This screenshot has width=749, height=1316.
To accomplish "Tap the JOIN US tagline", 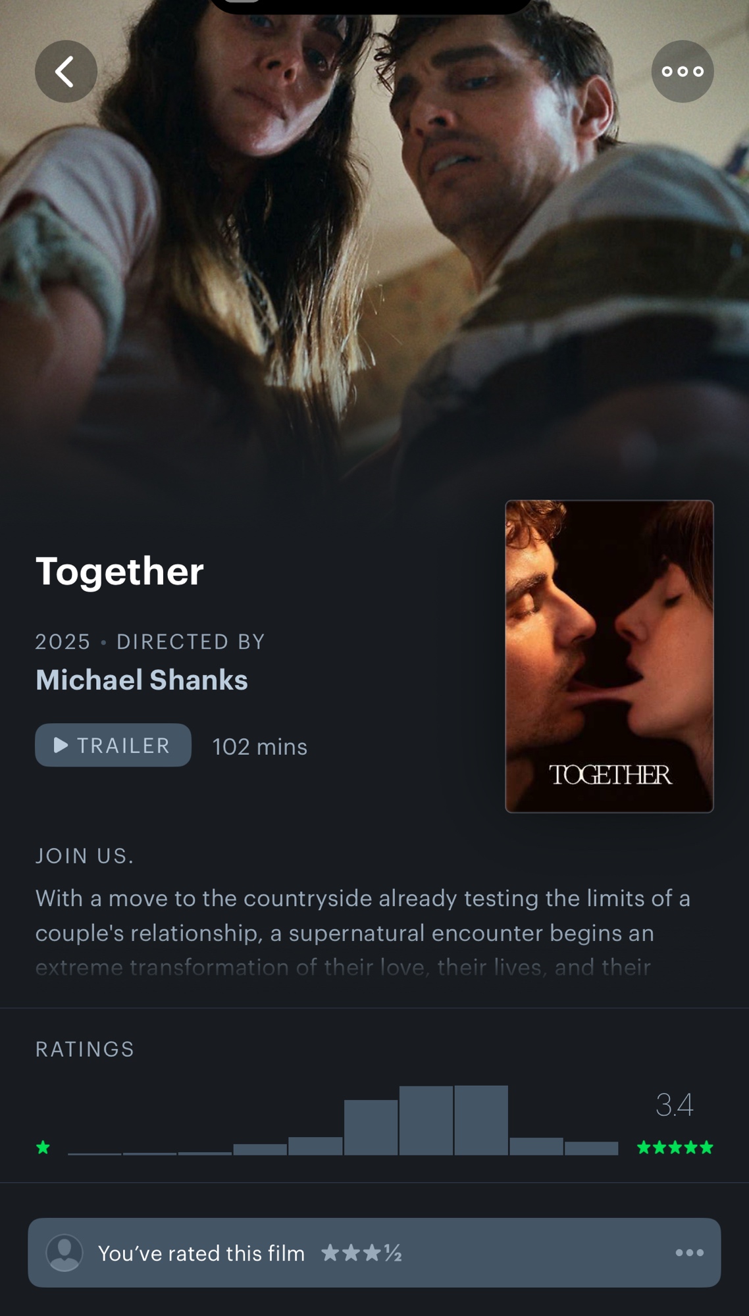I will click(x=84, y=855).
